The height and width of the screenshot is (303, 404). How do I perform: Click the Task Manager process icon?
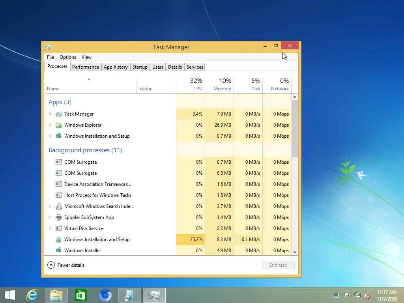59,114
